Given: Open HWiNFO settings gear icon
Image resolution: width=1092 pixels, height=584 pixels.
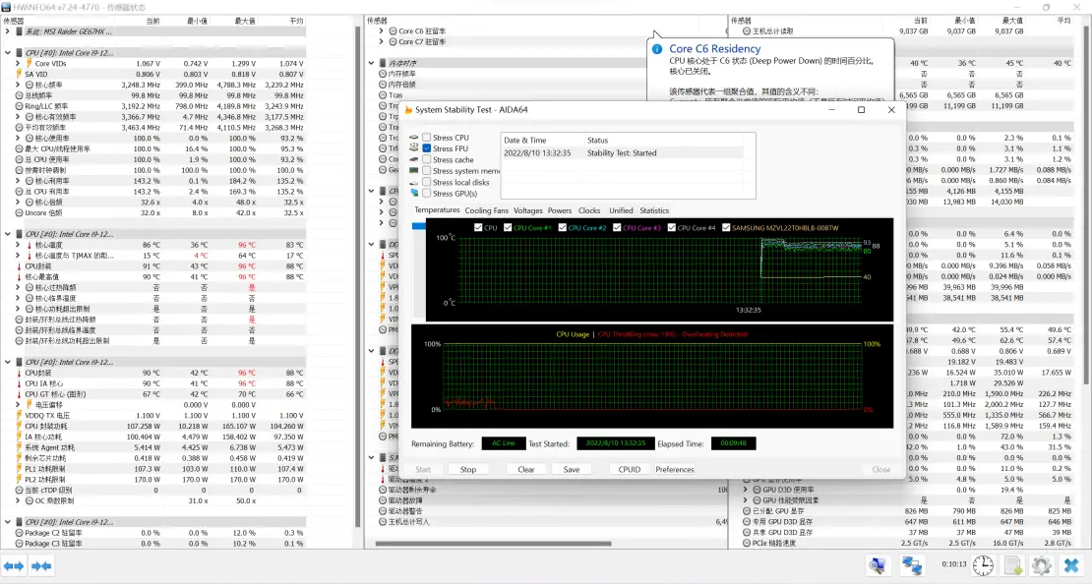Looking at the screenshot, I should [x=1042, y=565].
